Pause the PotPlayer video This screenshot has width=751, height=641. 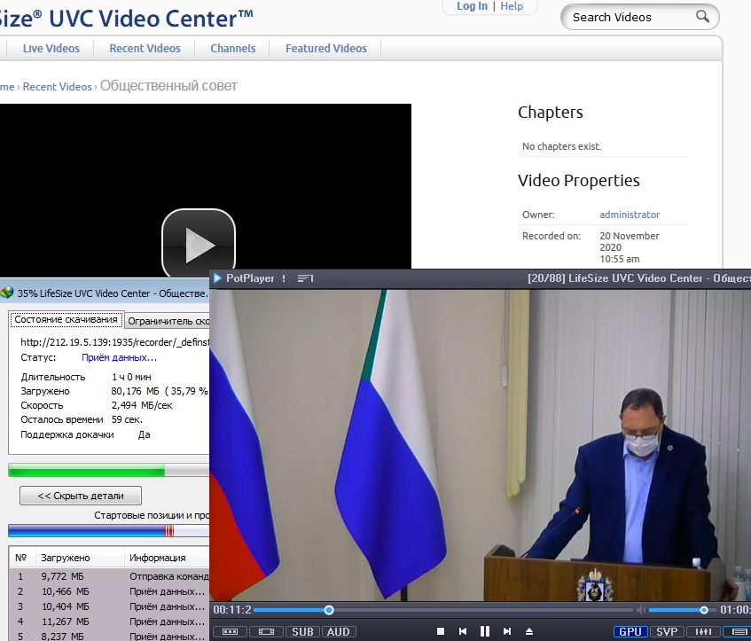pyautogui.click(x=485, y=631)
